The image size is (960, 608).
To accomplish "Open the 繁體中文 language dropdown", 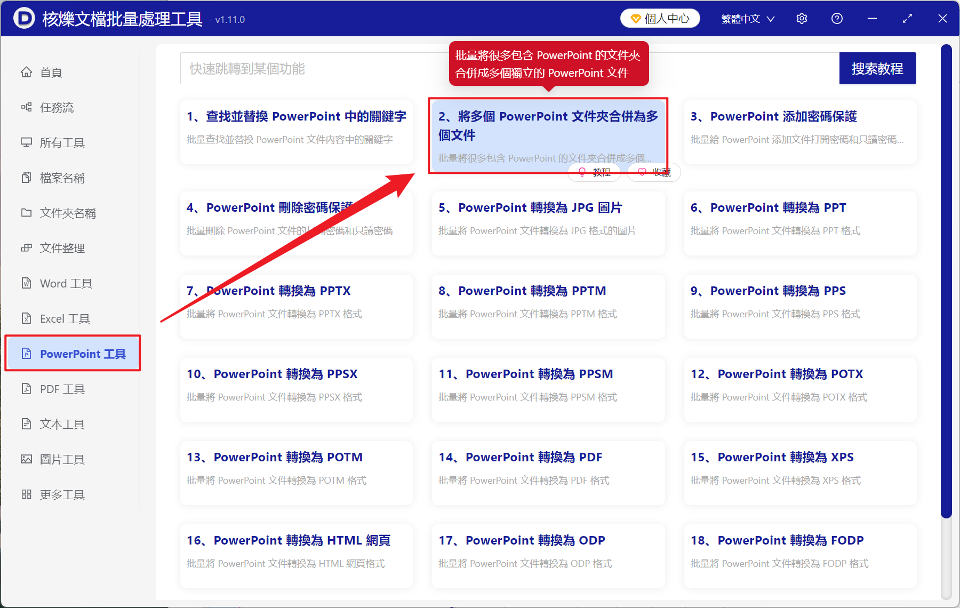I will [746, 18].
